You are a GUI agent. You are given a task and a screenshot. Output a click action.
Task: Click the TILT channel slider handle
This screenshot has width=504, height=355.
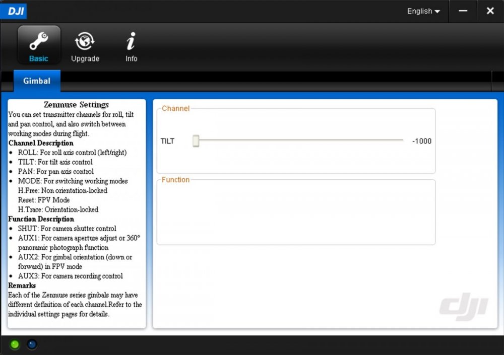196,140
